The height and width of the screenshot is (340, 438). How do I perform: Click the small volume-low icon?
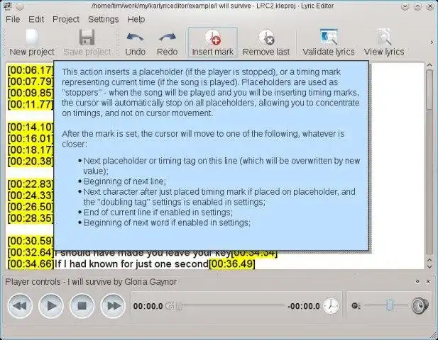pyautogui.click(x=356, y=306)
